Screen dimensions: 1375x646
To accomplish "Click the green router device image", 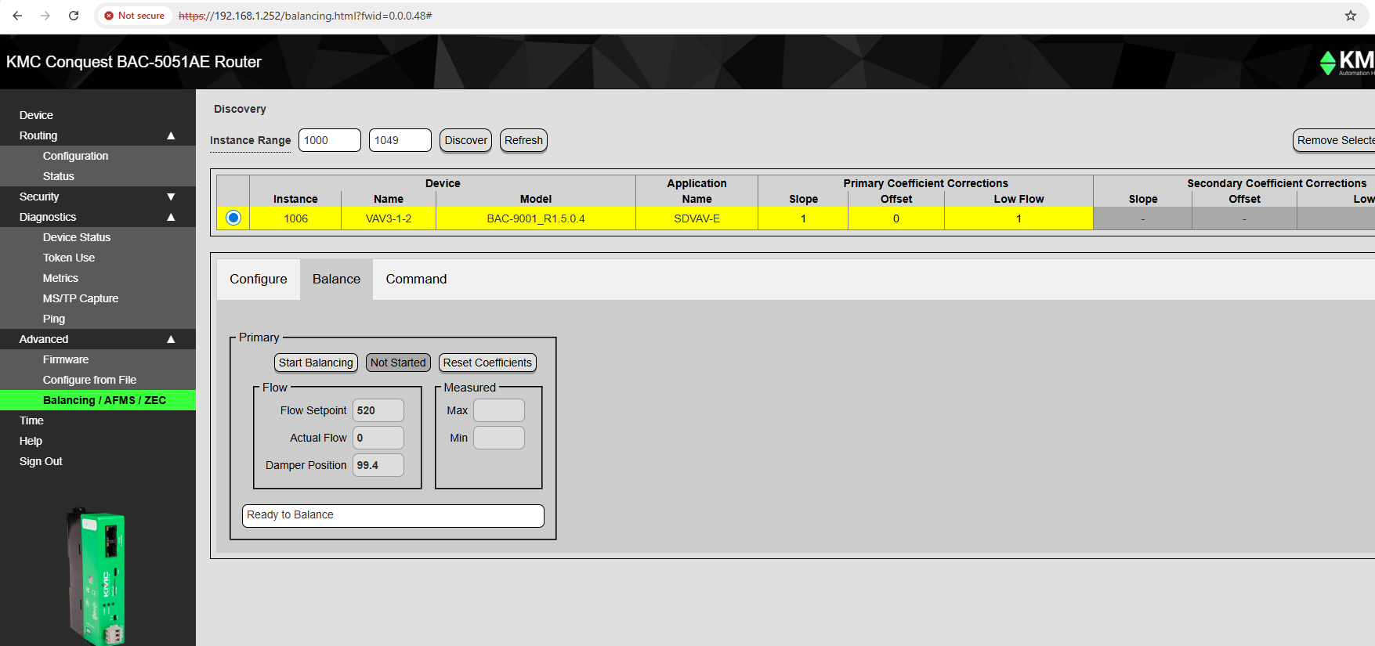I will (x=97, y=576).
